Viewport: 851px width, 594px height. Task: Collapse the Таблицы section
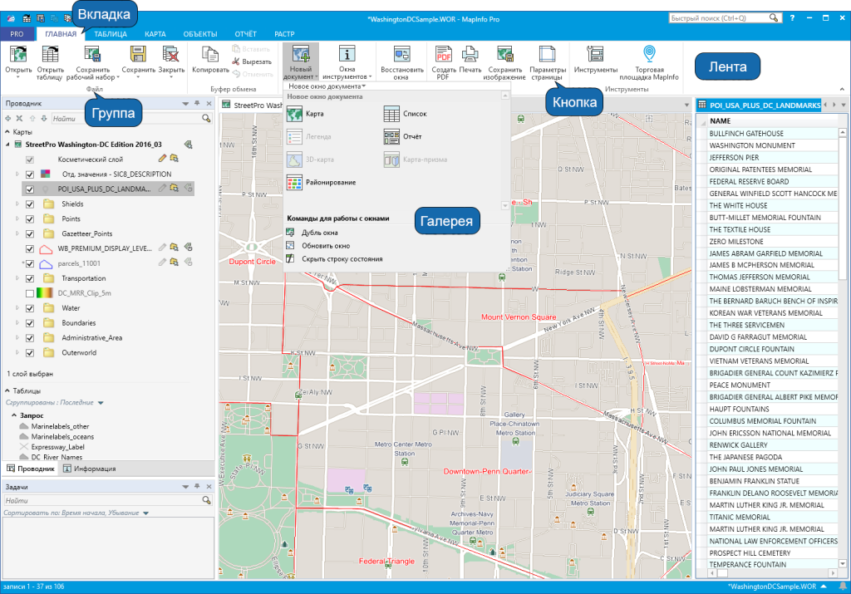tap(7, 390)
